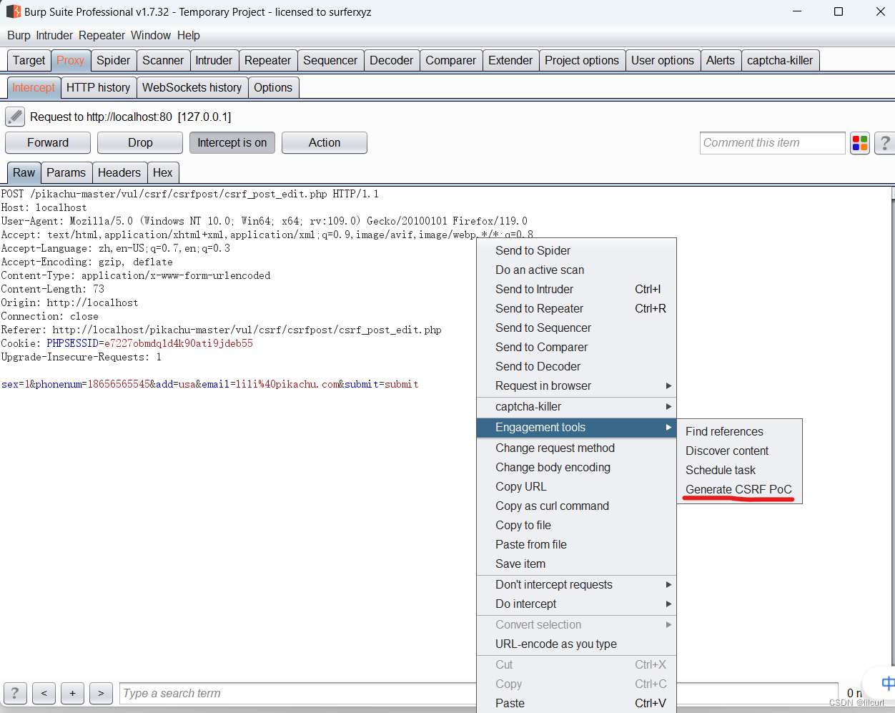Select Do an active scan
Image resolution: width=895 pixels, height=713 pixels.
click(576, 270)
